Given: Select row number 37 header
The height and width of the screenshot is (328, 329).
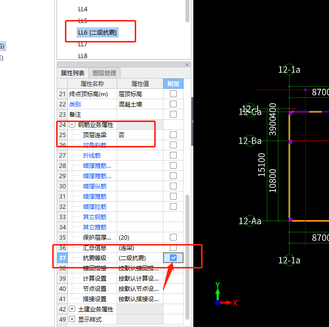Looking at the screenshot, I should (x=62, y=258).
